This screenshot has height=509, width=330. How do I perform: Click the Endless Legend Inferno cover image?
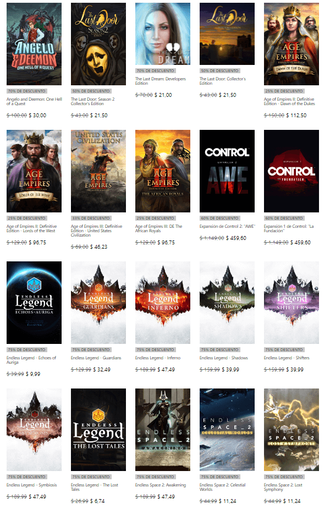(163, 303)
